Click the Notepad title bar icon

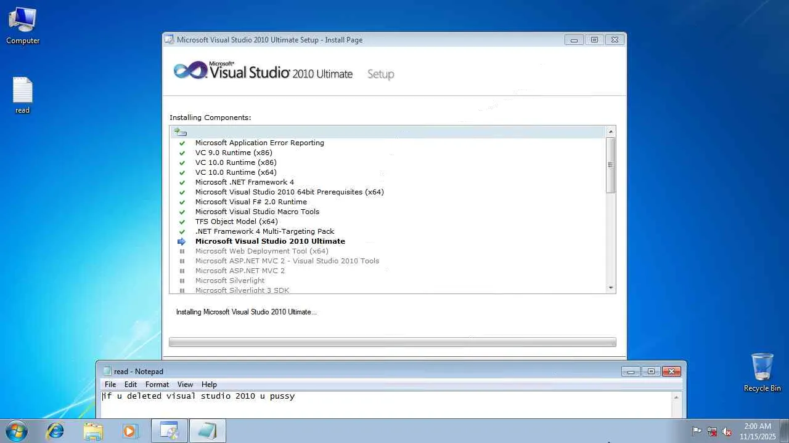click(107, 371)
